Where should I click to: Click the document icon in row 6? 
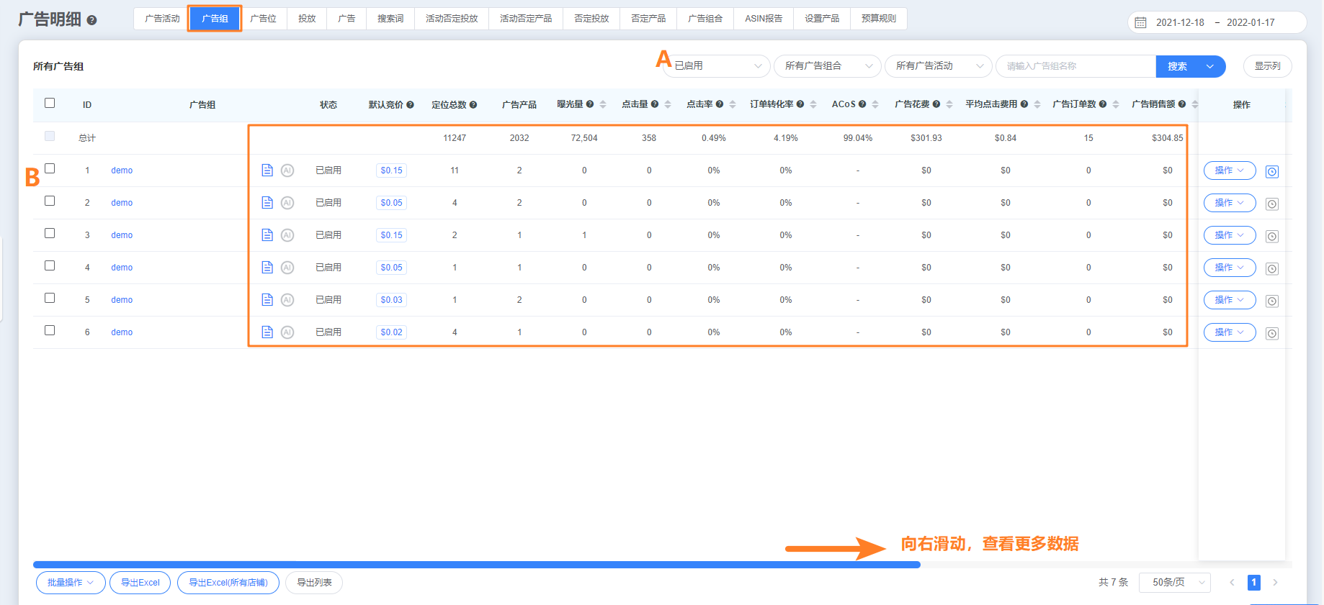click(x=267, y=332)
